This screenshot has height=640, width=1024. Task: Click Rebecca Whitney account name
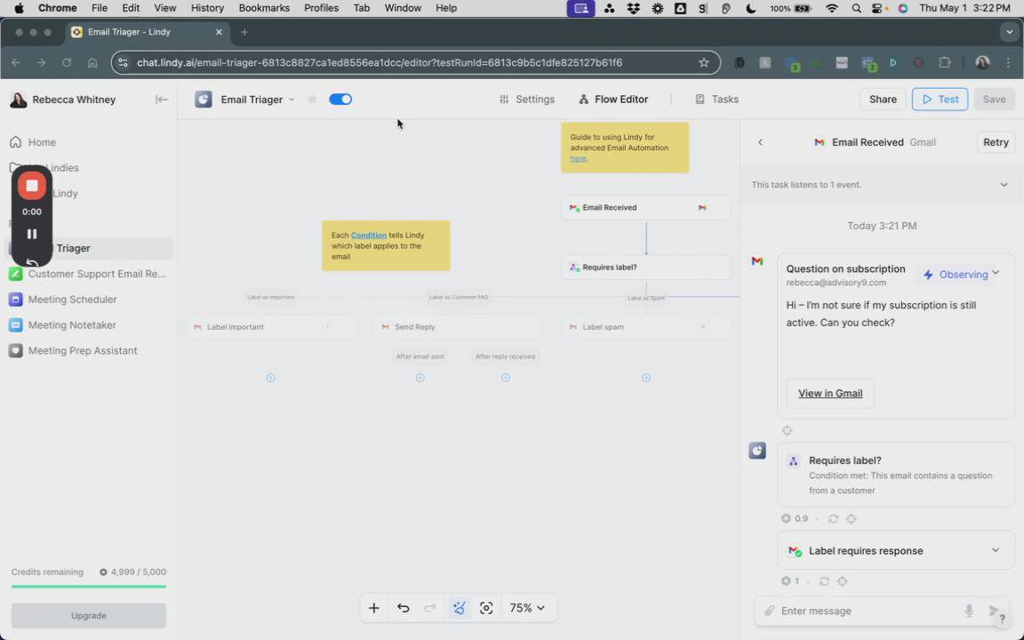[74, 100]
